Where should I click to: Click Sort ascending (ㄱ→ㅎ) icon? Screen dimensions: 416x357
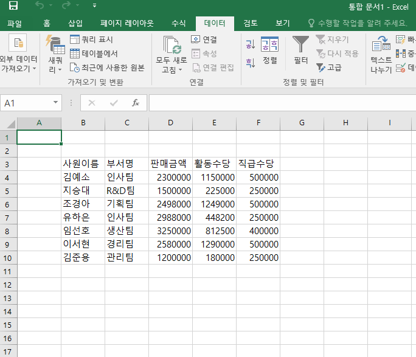(x=250, y=44)
